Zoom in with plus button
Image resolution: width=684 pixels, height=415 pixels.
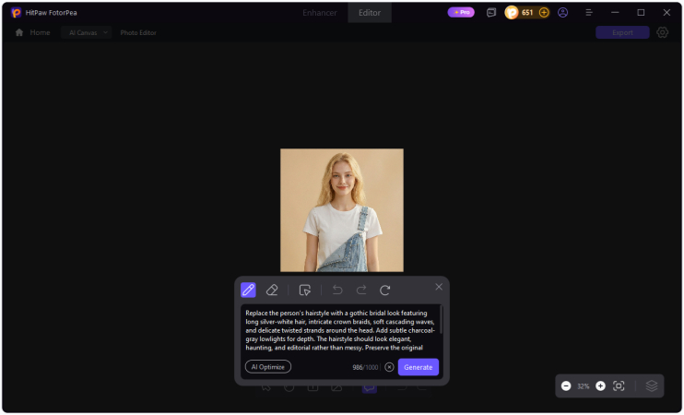point(600,385)
